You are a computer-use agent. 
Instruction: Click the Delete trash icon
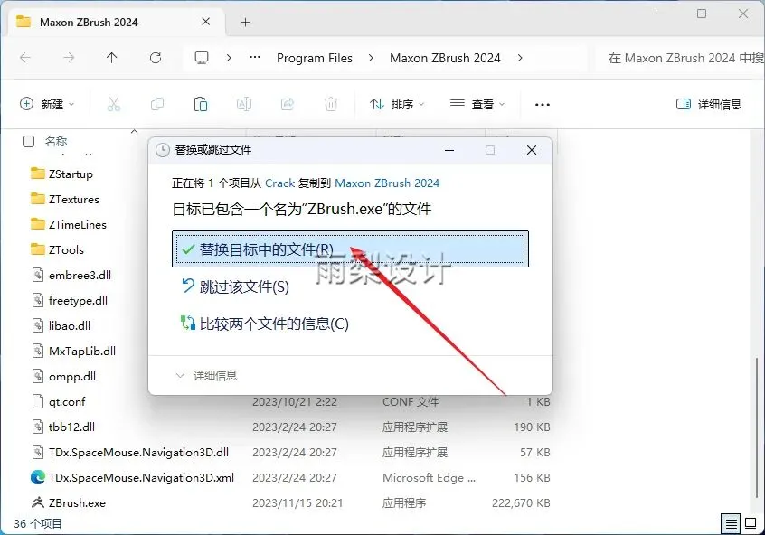(331, 104)
